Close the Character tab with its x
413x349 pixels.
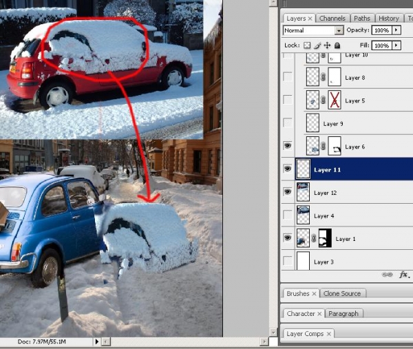pyautogui.click(x=319, y=314)
